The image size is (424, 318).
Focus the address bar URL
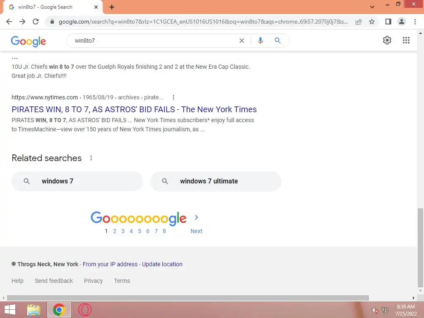[203, 22]
